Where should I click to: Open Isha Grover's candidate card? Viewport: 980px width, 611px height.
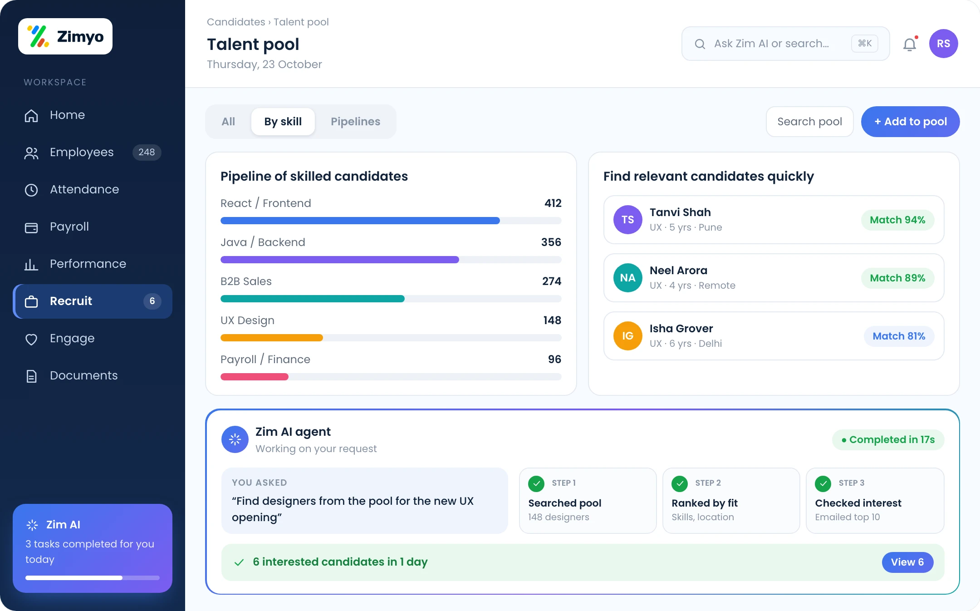pos(774,336)
